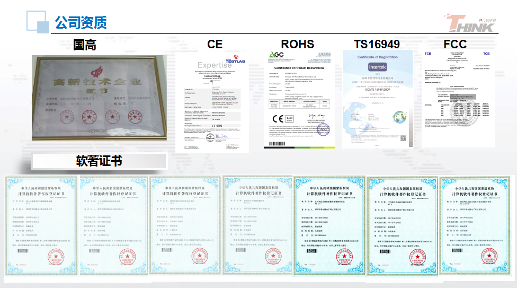Click the CE heading label
The width and height of the screenshot is (517, 288).
tap(215, 44)
